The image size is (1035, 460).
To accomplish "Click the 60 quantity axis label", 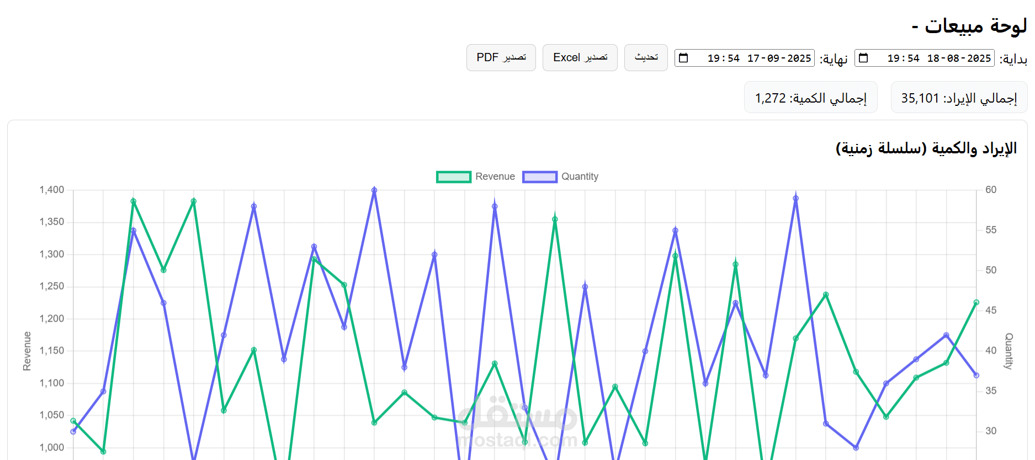I will (x=991, y=190).
